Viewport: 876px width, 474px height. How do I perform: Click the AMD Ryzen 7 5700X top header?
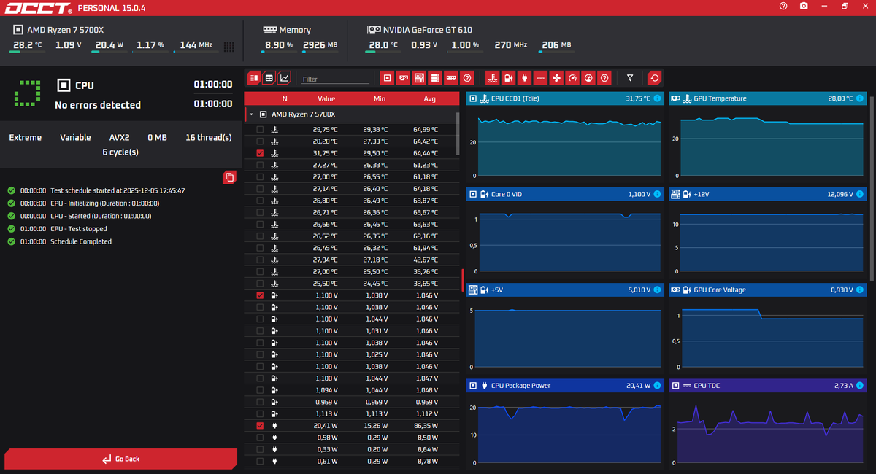pos(65,30)
